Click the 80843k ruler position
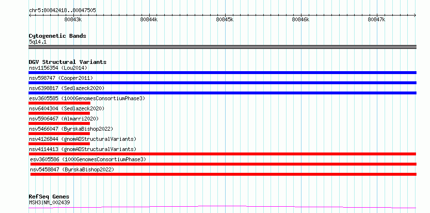This screenshot has width=430, height=213. click(x=73, y=19)
